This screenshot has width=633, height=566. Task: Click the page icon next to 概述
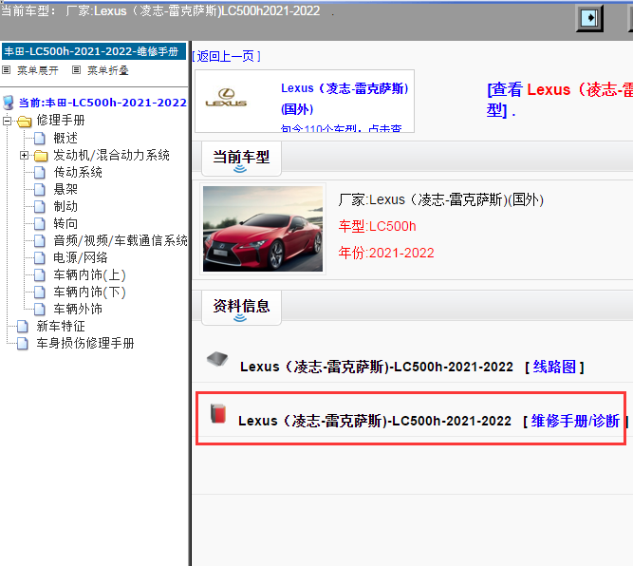pos(40,138)
